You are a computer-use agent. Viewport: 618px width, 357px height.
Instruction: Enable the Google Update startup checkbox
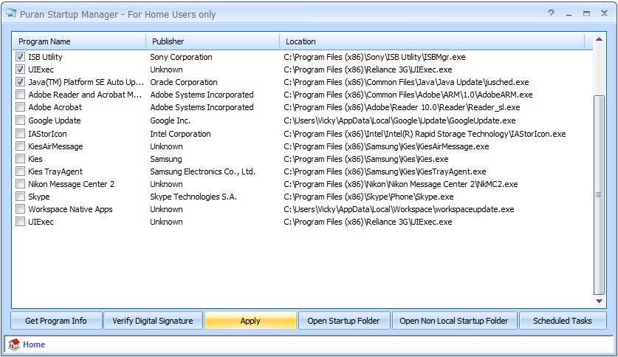tap(20, 120)
